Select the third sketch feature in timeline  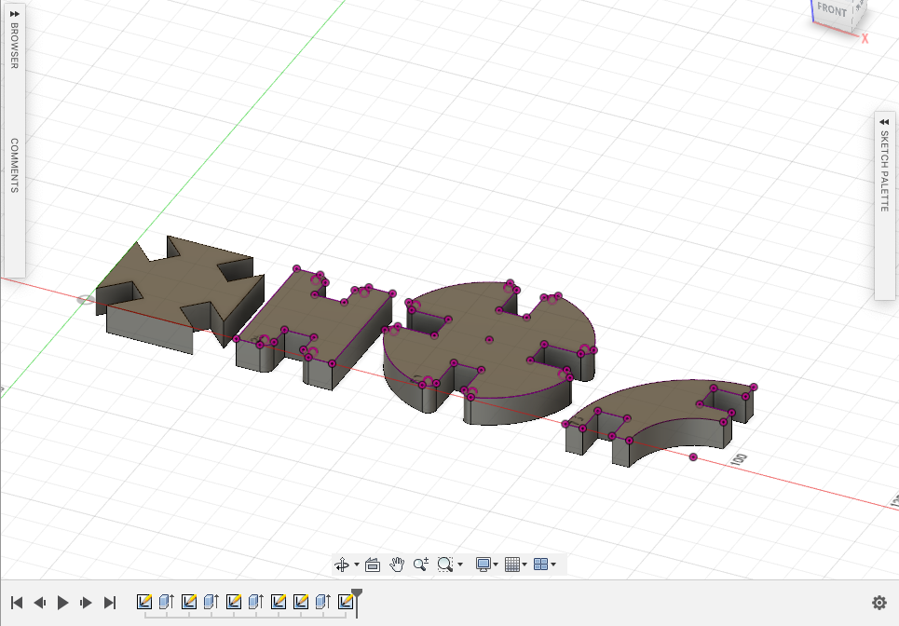(233, 602)
